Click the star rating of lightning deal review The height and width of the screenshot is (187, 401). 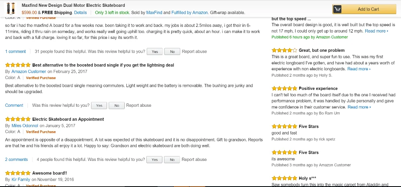click(18, 65)
